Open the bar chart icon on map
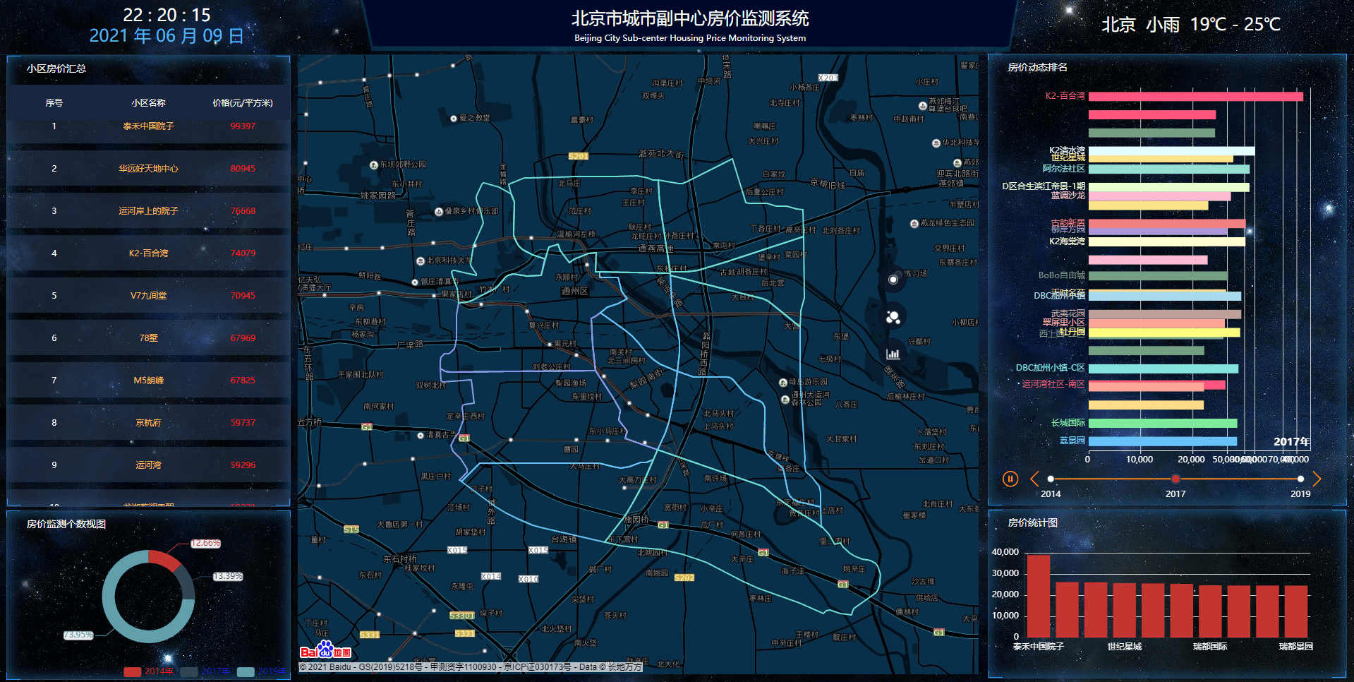 click(x=893, y=354)
